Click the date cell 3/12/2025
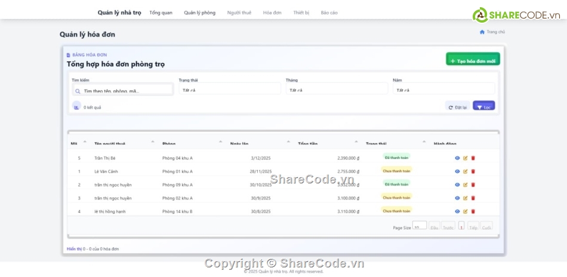Screen dimensions: 567x277 click(x=261, y=158)
